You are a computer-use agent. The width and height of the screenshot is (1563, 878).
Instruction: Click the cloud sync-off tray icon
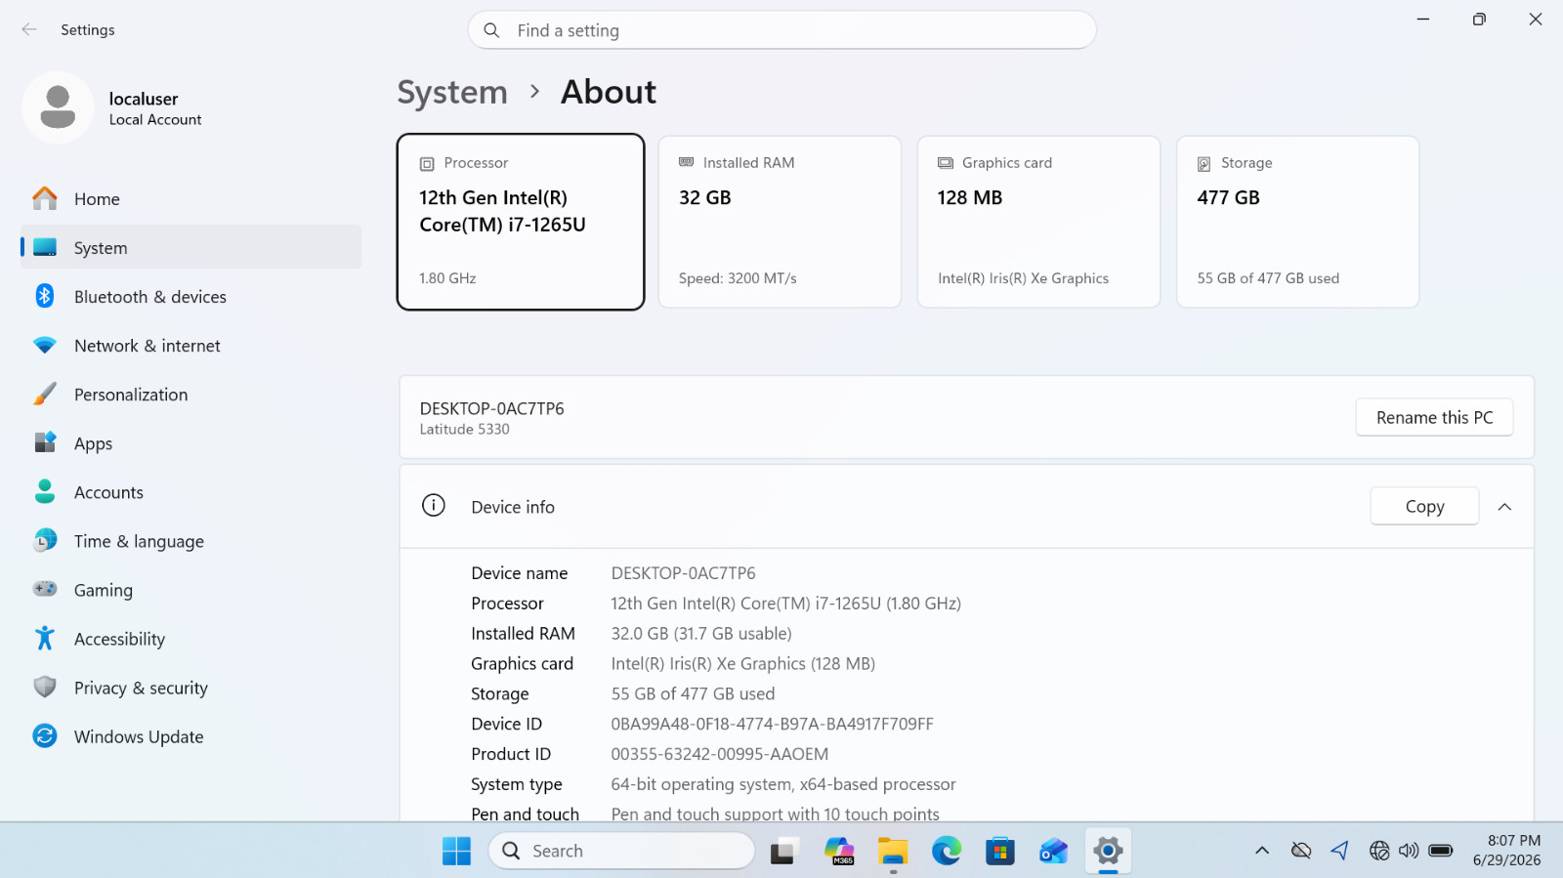pos(1301,851)
